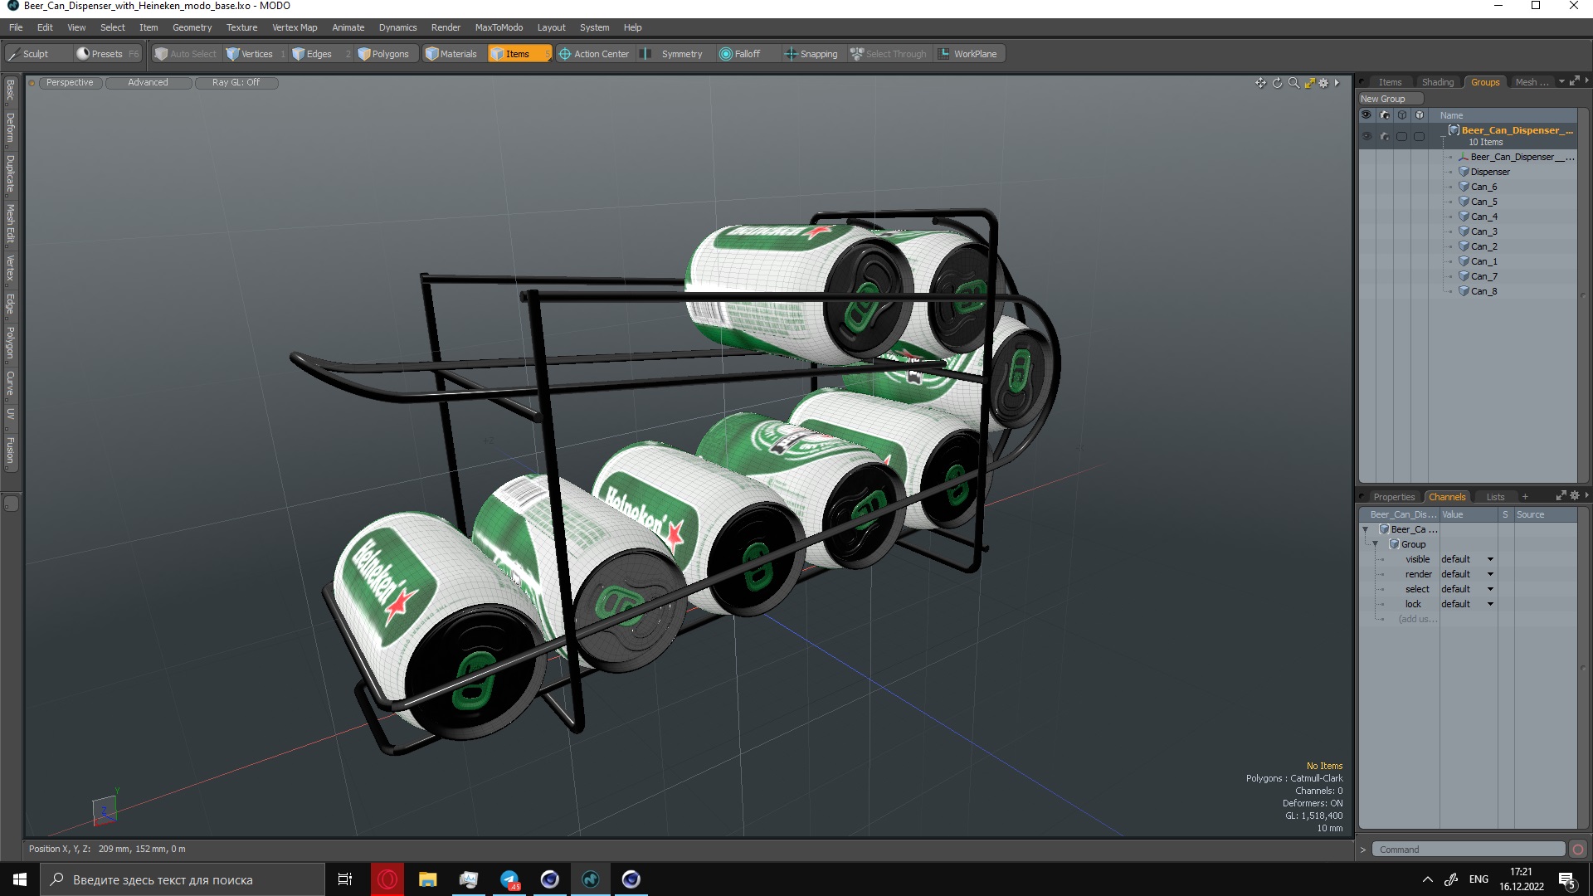Toggle Select Through option
The height and width of the screenshot is (896, 1593).
pos(889,54)
